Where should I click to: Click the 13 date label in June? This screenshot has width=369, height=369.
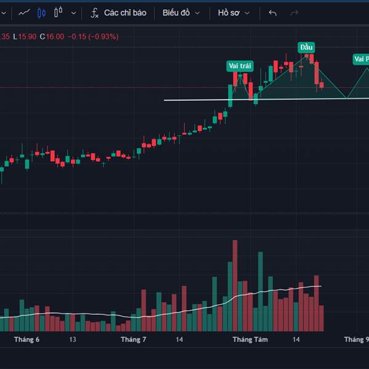coord(73,339)
